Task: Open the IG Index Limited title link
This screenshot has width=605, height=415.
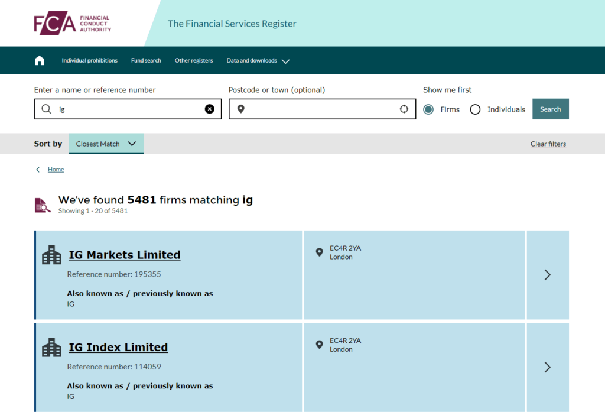Action: 118,348
